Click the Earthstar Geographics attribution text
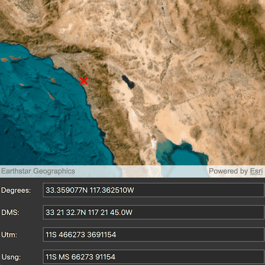The height and width of the screenshot is (265, 265). pos(38,171)
